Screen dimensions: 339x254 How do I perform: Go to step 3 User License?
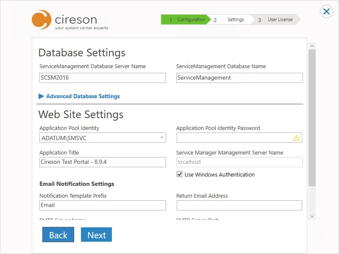click(x=277, y=19)
